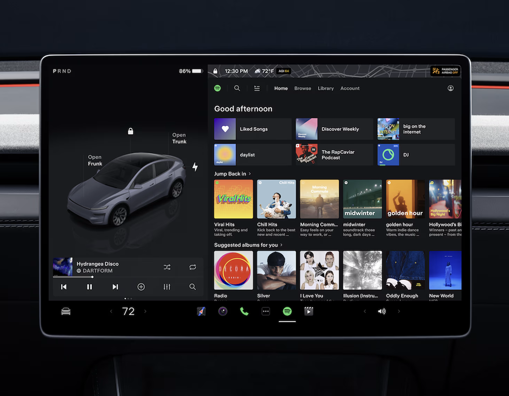Open the Spotify search icon
Viewport: 509px width, 396px height.
[237, 88]
